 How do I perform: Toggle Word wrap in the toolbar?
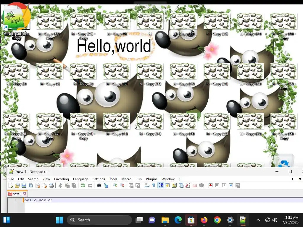(x=147, y=186)
